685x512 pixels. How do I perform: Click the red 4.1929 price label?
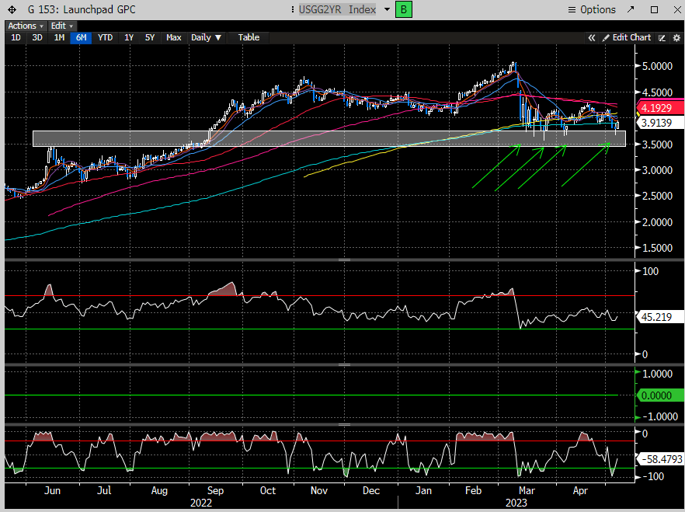658,108
